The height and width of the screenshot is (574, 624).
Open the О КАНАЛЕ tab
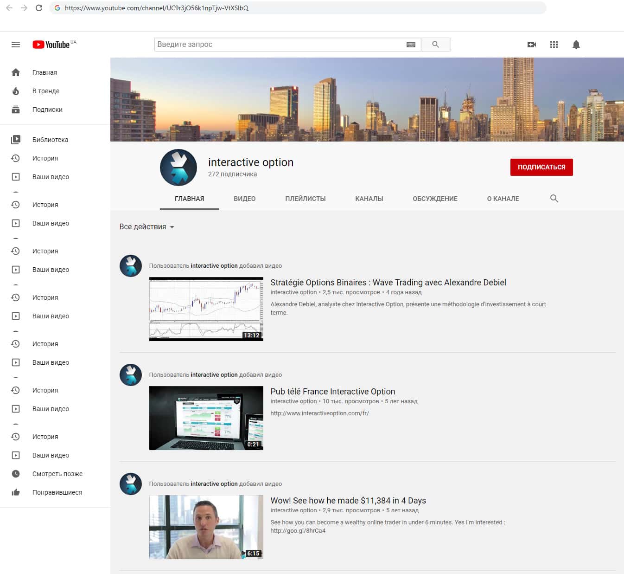coord(503,199)
